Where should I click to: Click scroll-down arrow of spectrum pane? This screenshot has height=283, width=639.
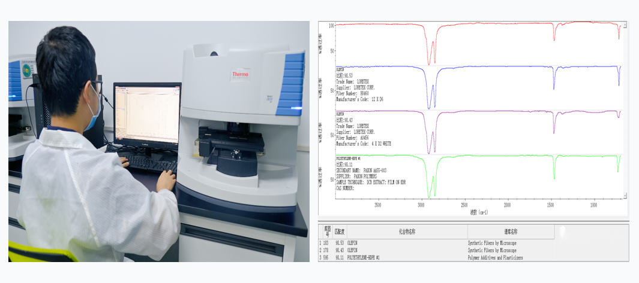(626, 195)
